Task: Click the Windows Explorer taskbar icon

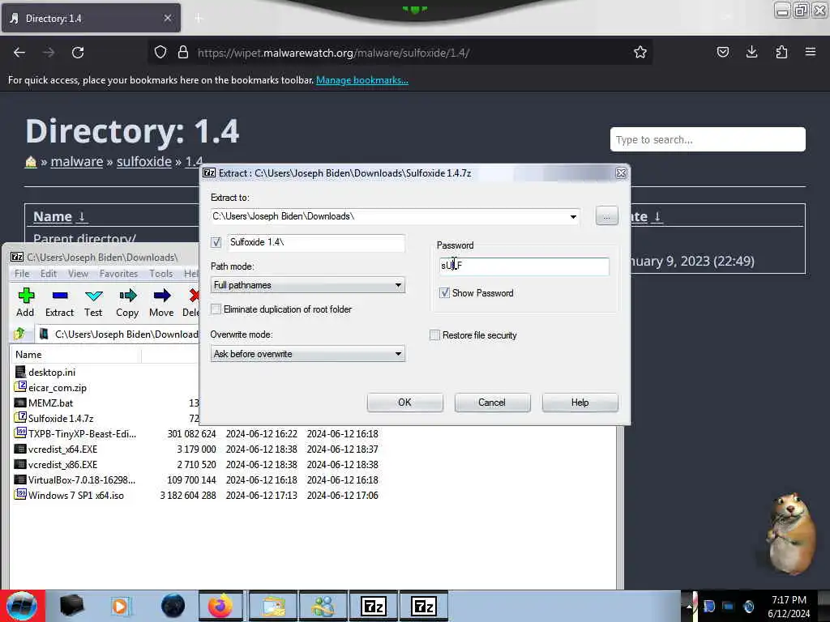Action: click(x=272, y=606)
